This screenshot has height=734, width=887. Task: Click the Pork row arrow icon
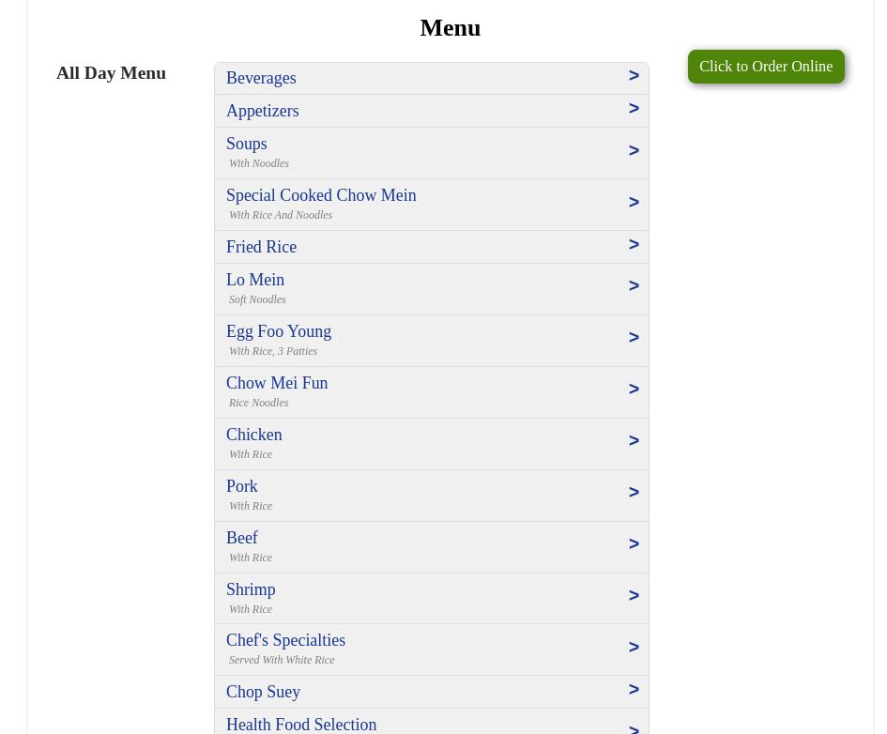(634, 493)
